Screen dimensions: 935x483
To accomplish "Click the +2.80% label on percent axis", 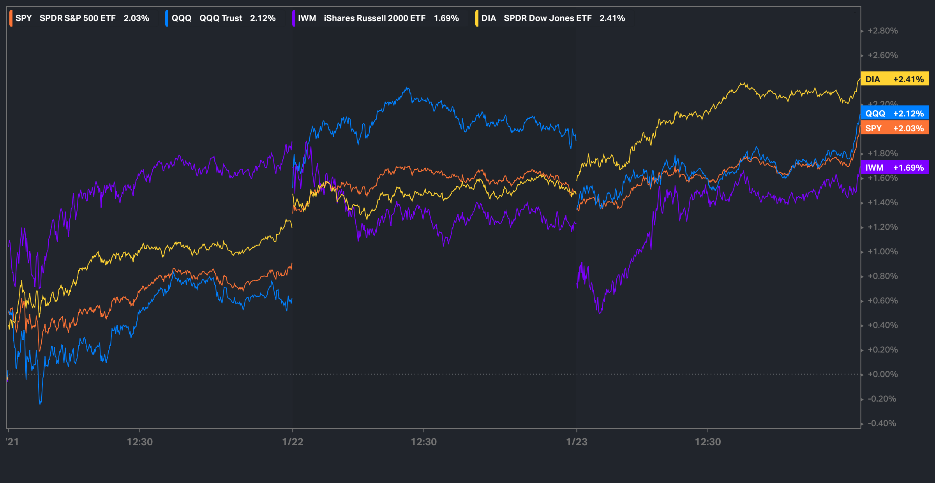I will (882, 31).
